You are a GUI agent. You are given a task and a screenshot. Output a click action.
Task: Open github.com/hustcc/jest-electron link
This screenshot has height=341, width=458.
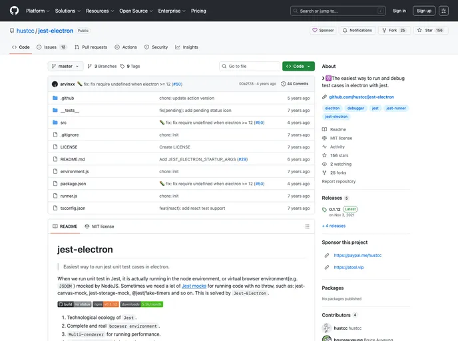click(x=361, y=97)
